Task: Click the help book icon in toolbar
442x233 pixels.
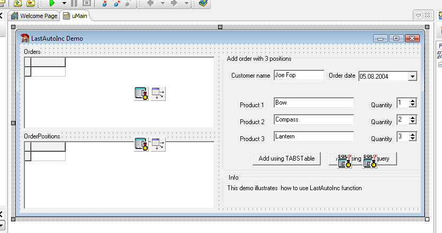Action: [203, 3]
